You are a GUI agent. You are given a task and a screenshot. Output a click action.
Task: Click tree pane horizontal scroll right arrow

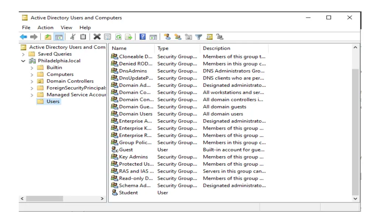pyautogui.click(x=102, y=198)
